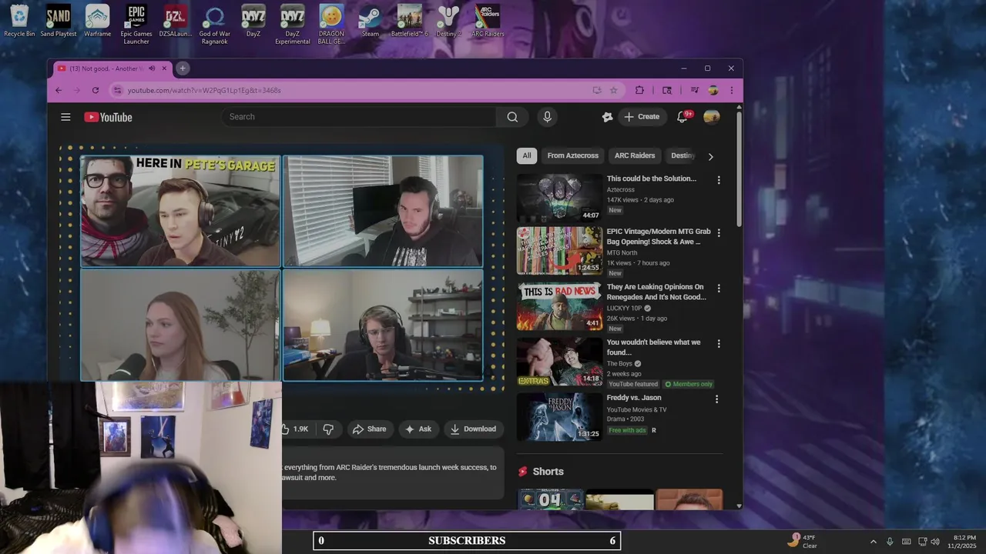Show more filter chips with right arrow
The width and height of the screenshot is (986, 554).
[710, 156]
